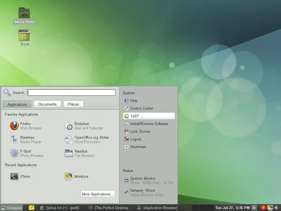
Task: Open OpenOffice.org Writer word processor
Action: [87, 140]
